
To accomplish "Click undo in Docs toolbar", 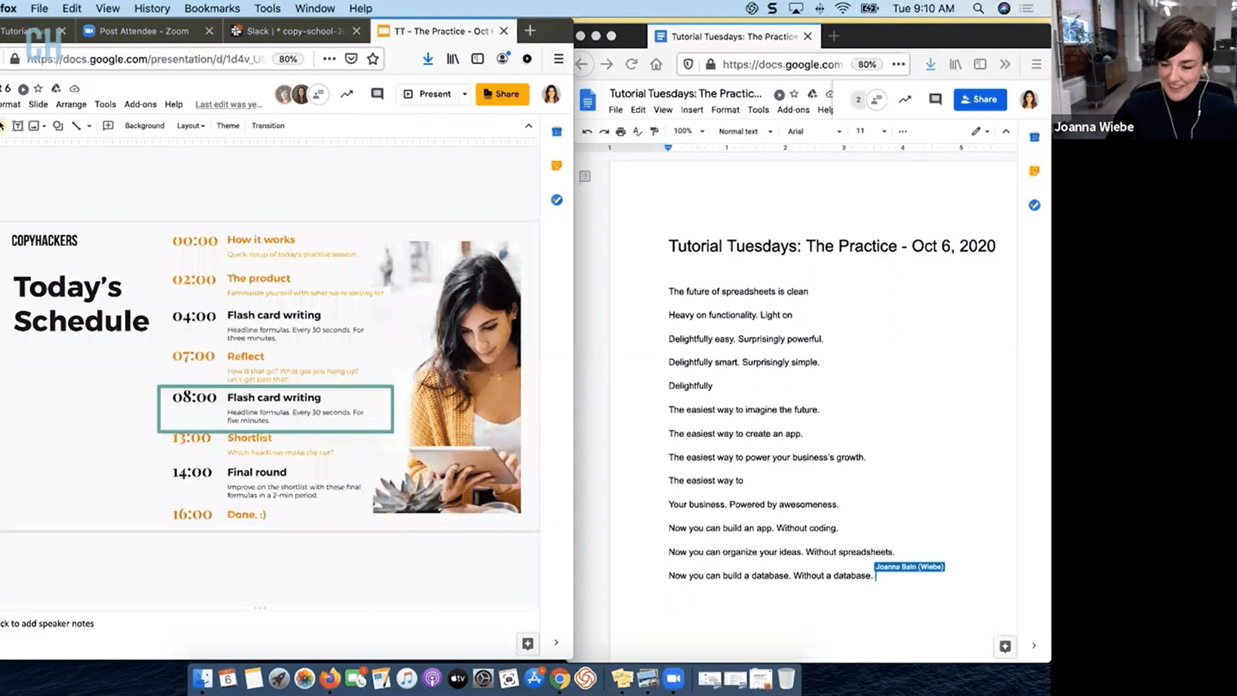I will [587, 131].
